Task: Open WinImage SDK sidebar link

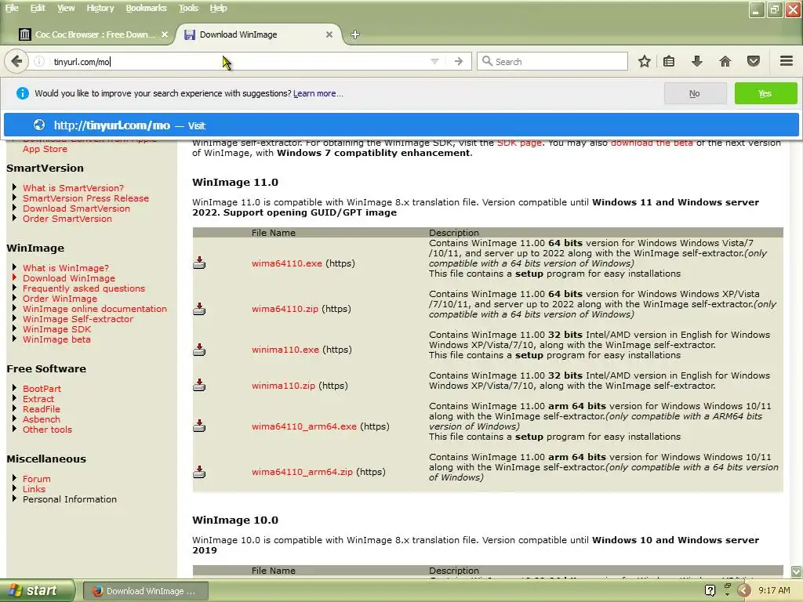Action: click(x=56, y=329)
